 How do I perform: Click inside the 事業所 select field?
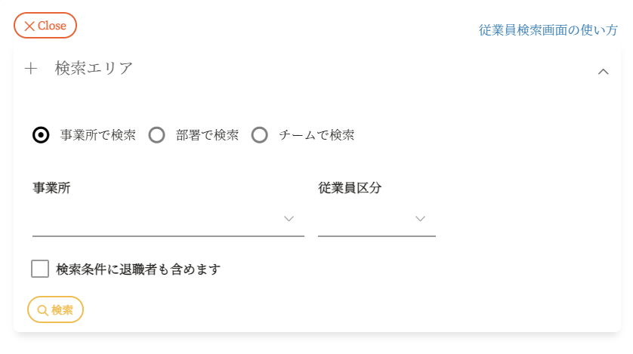pos(168,220)
